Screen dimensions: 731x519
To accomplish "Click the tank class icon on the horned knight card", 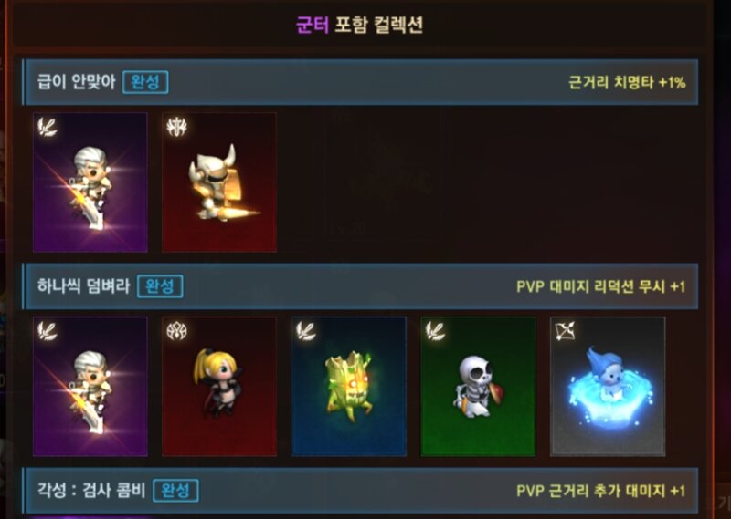I will pos(176,127).
